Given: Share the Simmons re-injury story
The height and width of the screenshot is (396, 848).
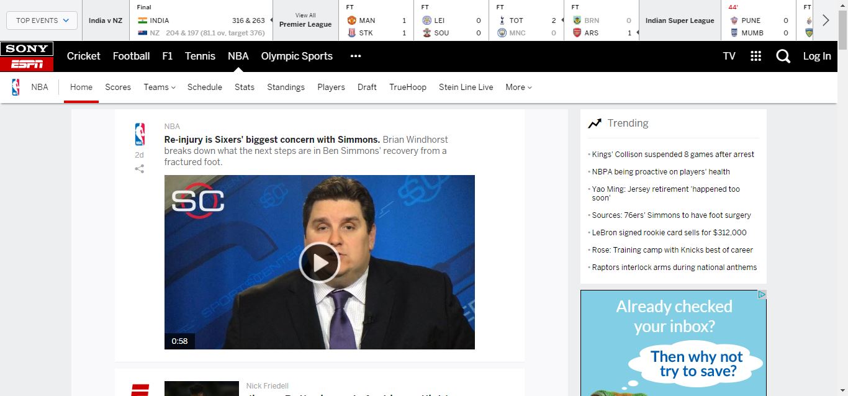Looking at the screenshot, I should coord(140,169).
